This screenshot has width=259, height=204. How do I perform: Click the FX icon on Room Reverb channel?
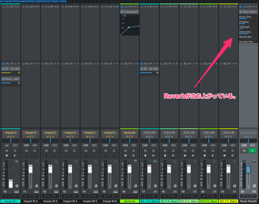(254, 192)
